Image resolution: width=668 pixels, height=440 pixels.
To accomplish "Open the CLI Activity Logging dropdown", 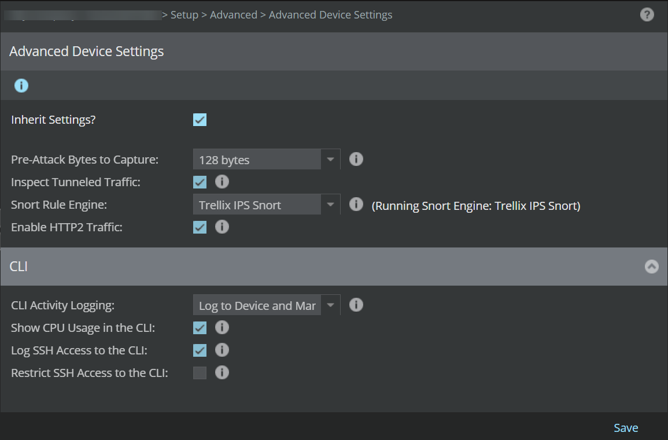I will click(x=267, y=305).
